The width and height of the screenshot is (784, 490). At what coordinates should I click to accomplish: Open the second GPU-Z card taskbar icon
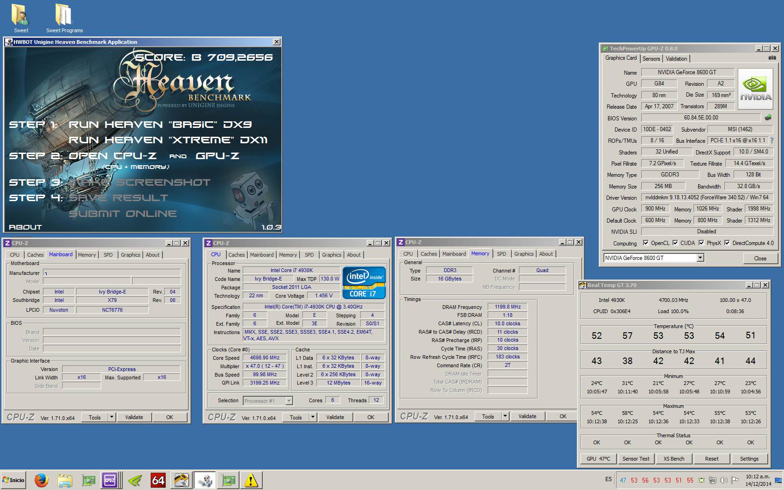(x=228, y=480)
